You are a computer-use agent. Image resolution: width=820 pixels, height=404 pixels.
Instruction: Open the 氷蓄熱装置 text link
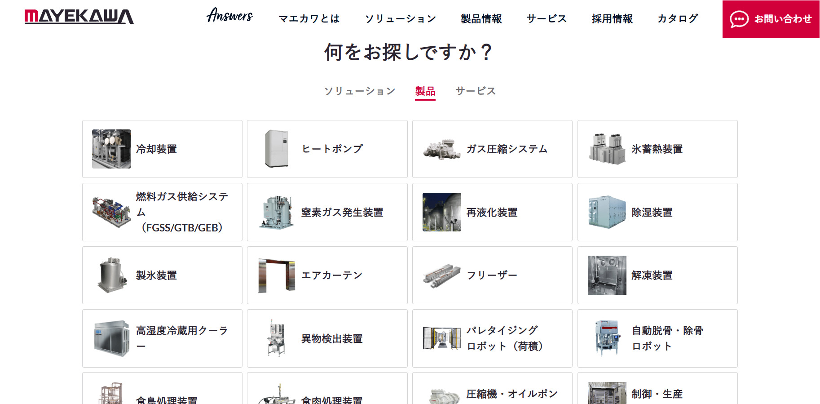click(657, 149)
